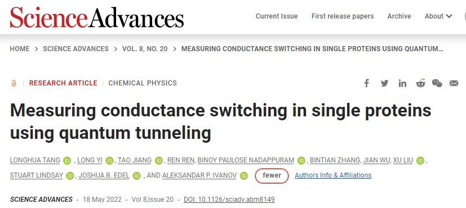Open author Joshua B. Edel's profile
Screen dimensions: 466x208
pyautogui.click(x=104, y=176)
